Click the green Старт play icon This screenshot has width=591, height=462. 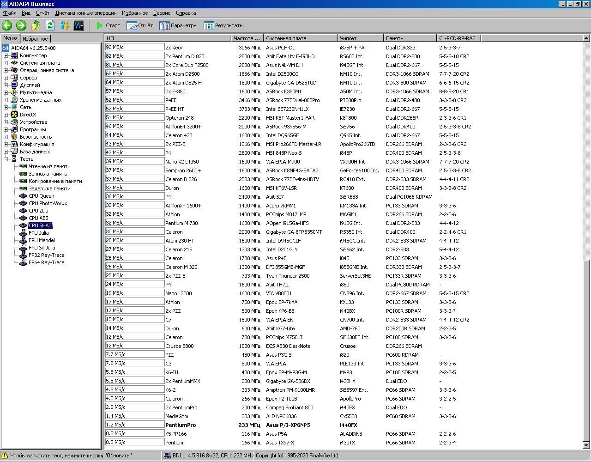point(99,25)
